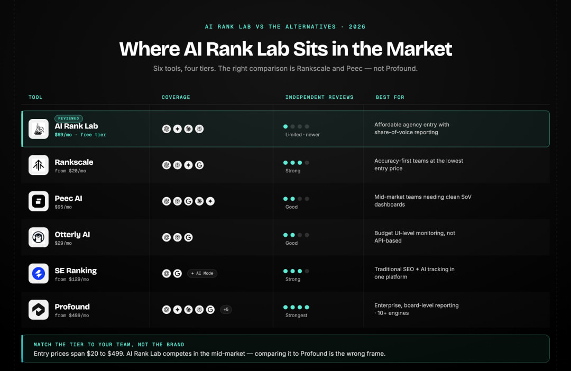Image resolution: width=571 pixels, height=371 pixels.
Task: Click the 'Where AI Rank Lab Sits' heading
Action: pyautogui.click(x=285, y=49)
